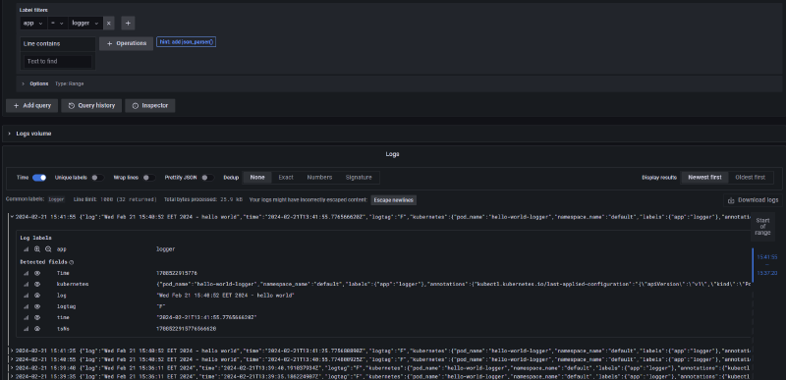
Task: Open the logger label value dropdown
Action: (x=85, y=23)
